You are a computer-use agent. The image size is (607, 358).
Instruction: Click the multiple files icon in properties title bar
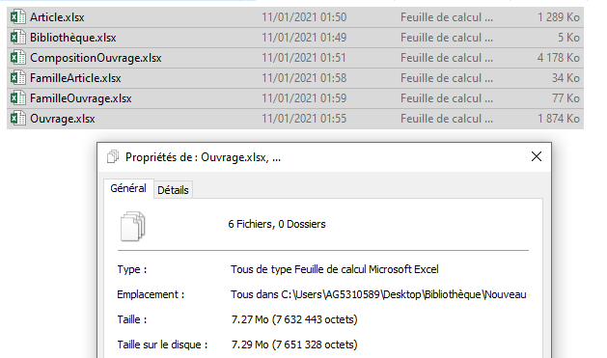[113, 156]
